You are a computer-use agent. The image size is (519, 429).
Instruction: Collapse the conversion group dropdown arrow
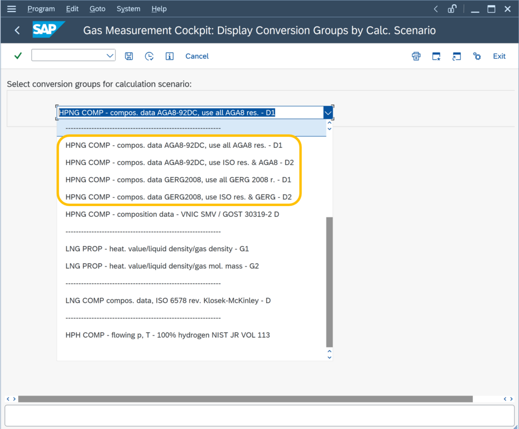[x=328, y=113]
